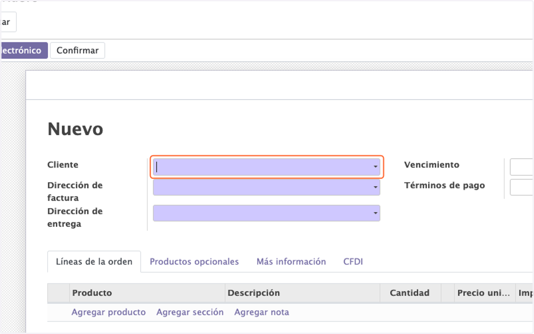
Task: Click the Descripción column header
Action: [x=302, y=293]
